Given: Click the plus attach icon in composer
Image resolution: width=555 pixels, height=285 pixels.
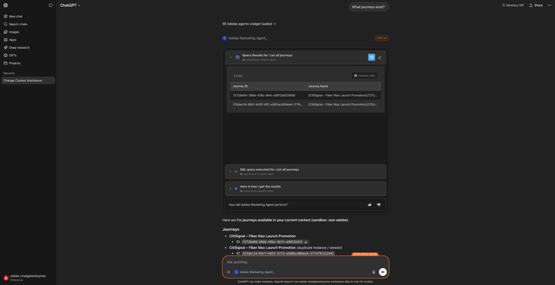Looking at the screenshot, I should 229,272.
